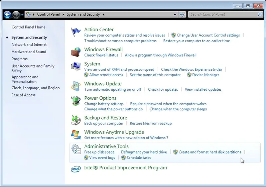Click See the name of this computer
266x187 pixels.
[155, 75]
